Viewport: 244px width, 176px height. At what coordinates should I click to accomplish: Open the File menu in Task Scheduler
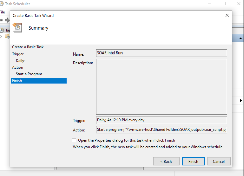[x=2, y=12]
